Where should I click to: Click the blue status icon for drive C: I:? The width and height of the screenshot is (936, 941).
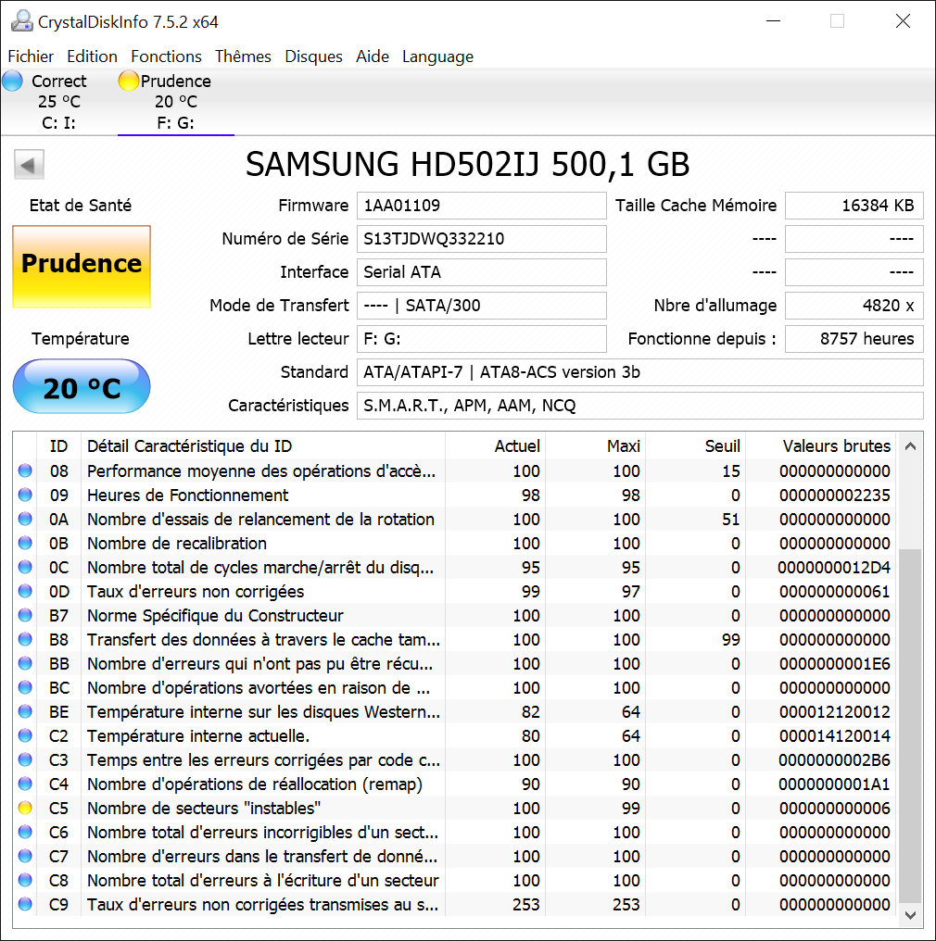[13, 81]
